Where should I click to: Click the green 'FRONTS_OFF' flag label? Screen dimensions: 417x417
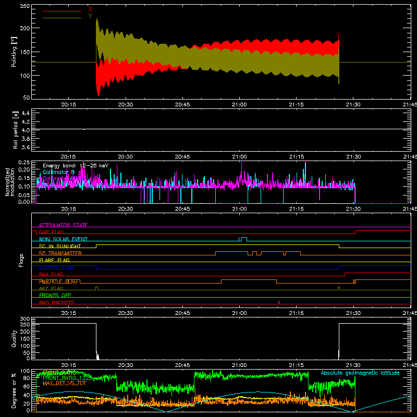(x=55, y=296)
